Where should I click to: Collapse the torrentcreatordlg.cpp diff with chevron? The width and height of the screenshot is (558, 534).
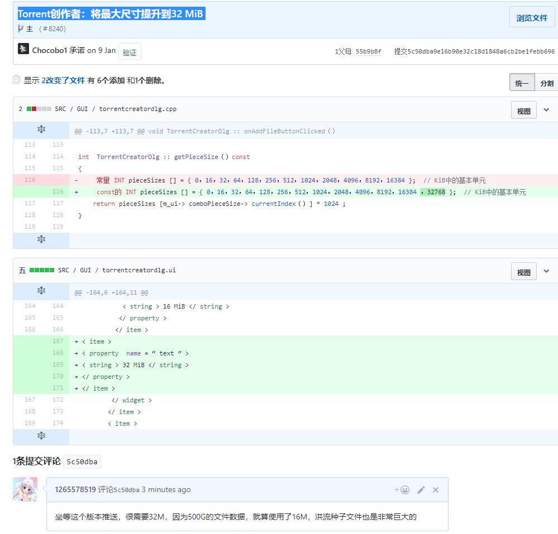[546, 110]
